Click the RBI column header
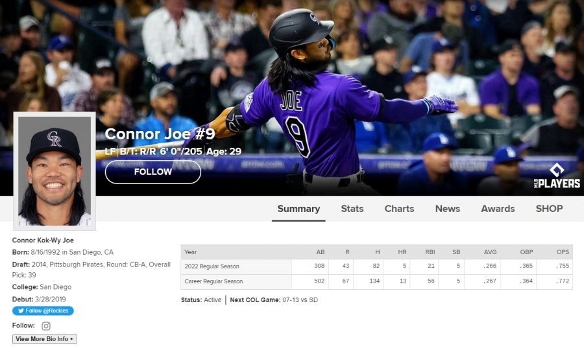This screenshot has height=352, width=584. (x=430, y=252)
